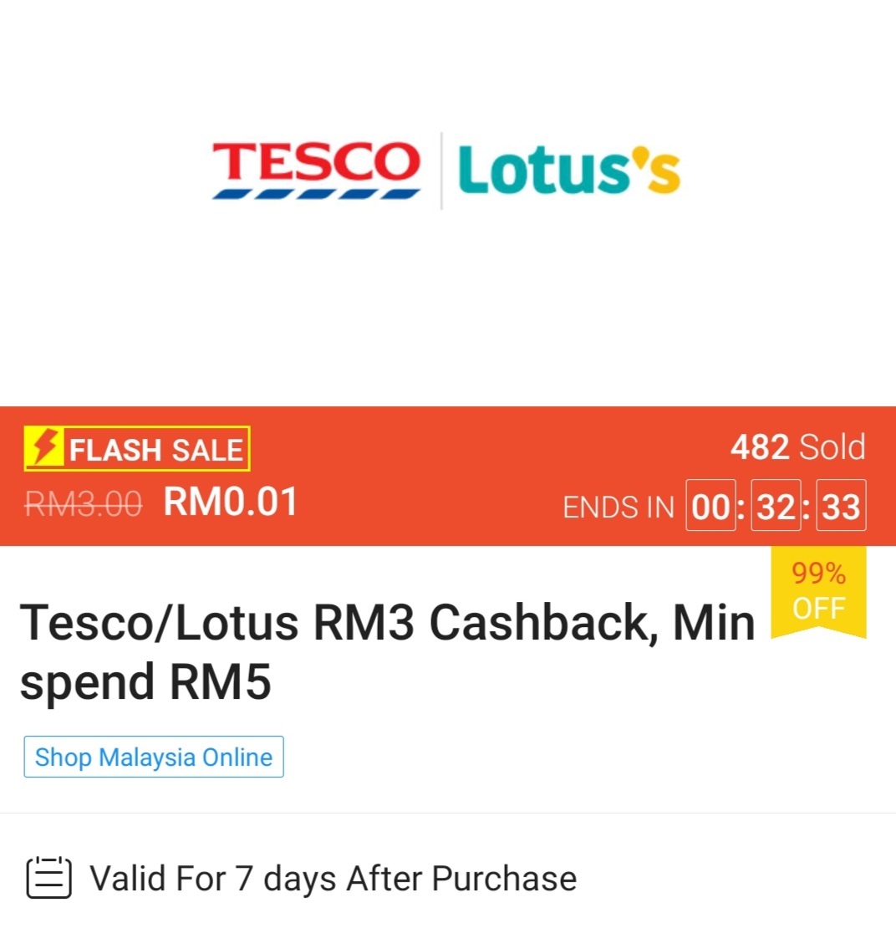Tap the Valid For 7 days After Purchase text

tap(333, 879)
